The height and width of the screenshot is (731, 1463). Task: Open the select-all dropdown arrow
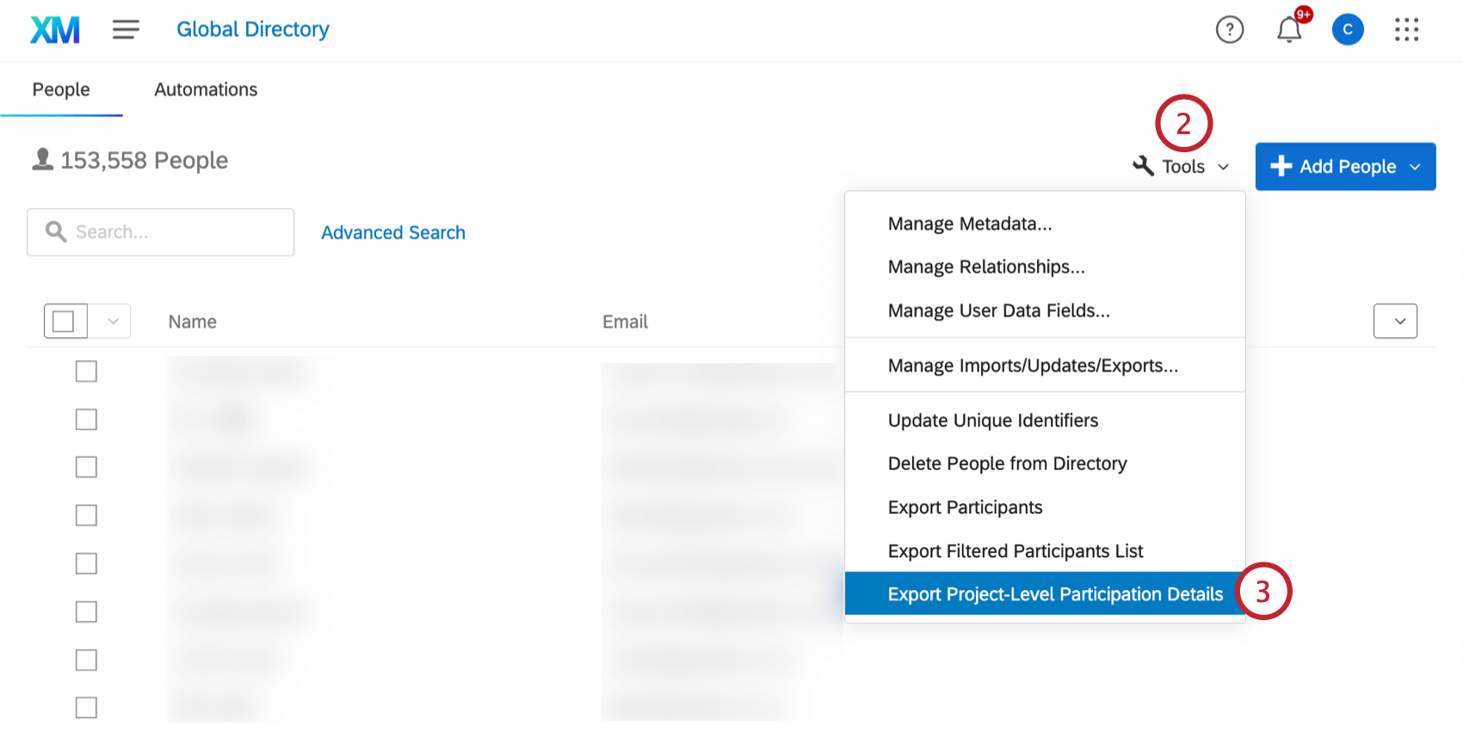(113, 322)
